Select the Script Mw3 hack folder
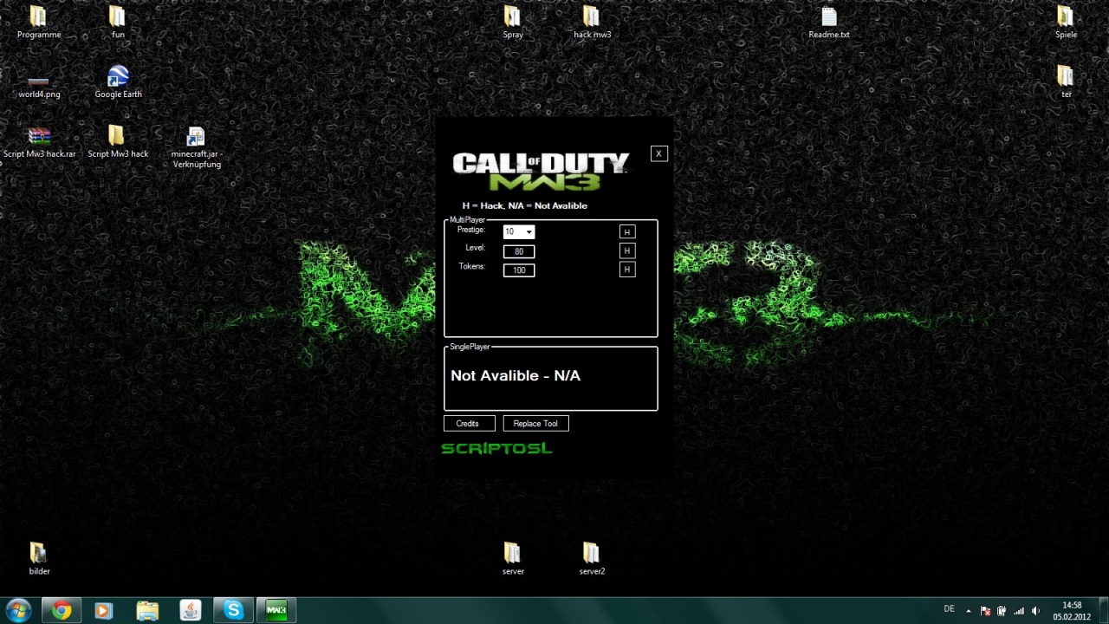 point(118,142)
